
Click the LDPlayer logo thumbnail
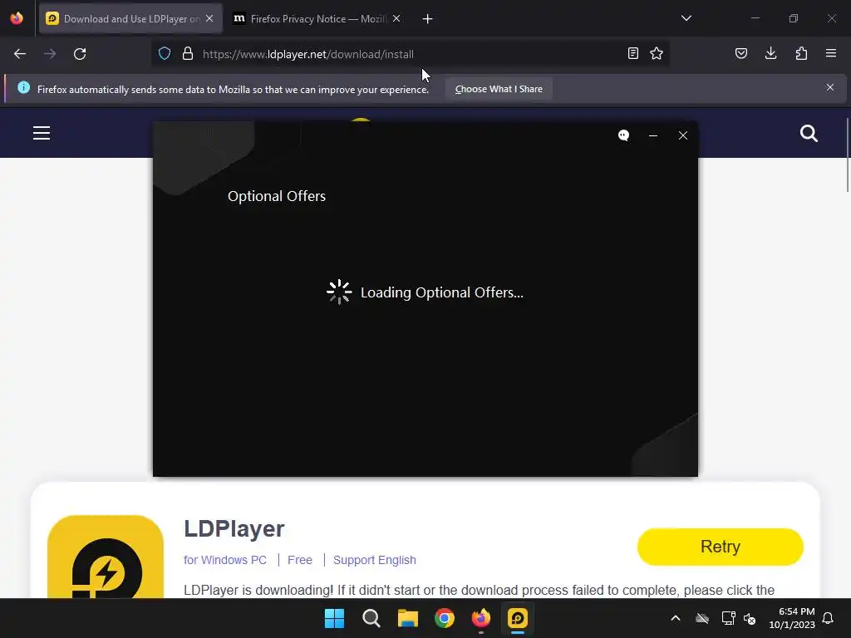point(106,557)
